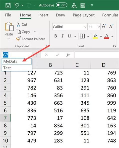Click the Name Box showing G7
119x148 pixels.
17,55
